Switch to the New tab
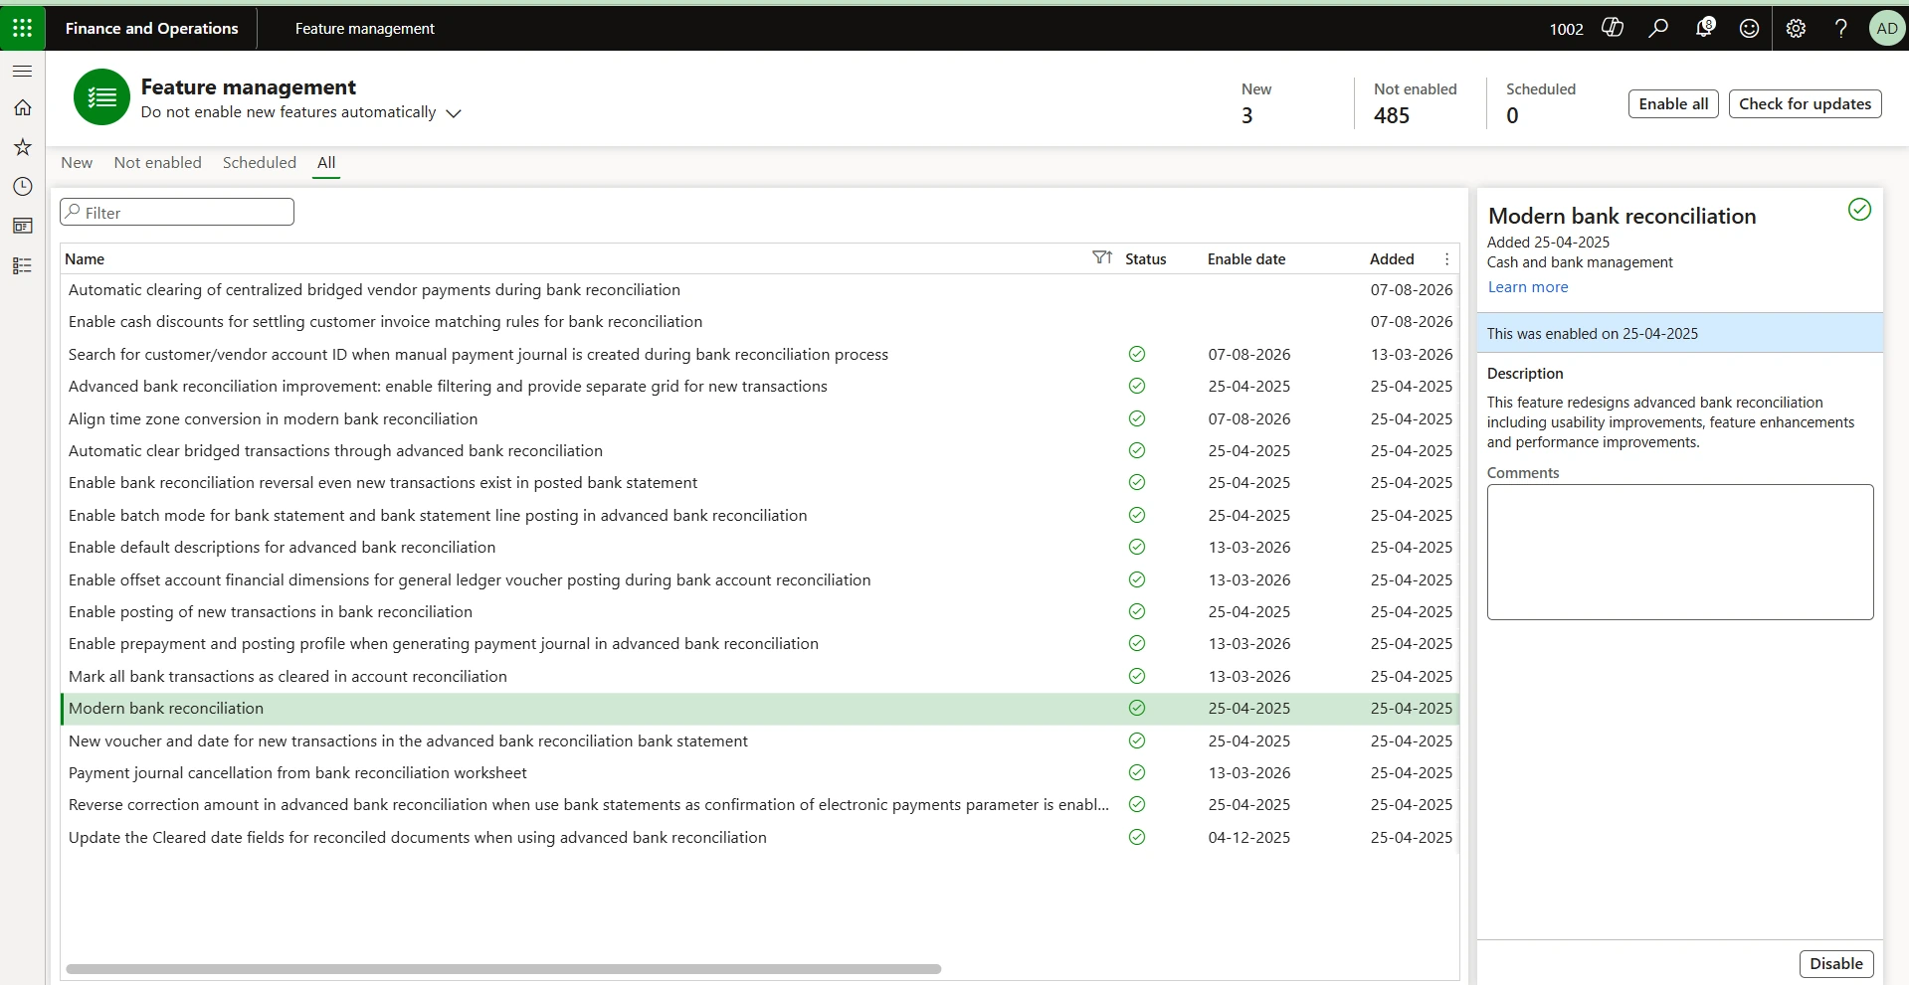 (77, 163)
